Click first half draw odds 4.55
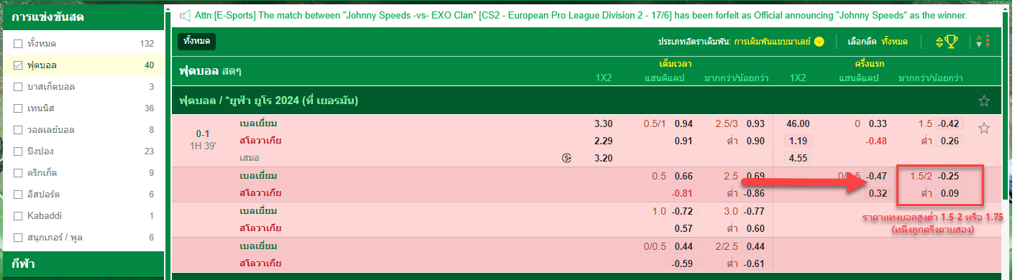 798,158
